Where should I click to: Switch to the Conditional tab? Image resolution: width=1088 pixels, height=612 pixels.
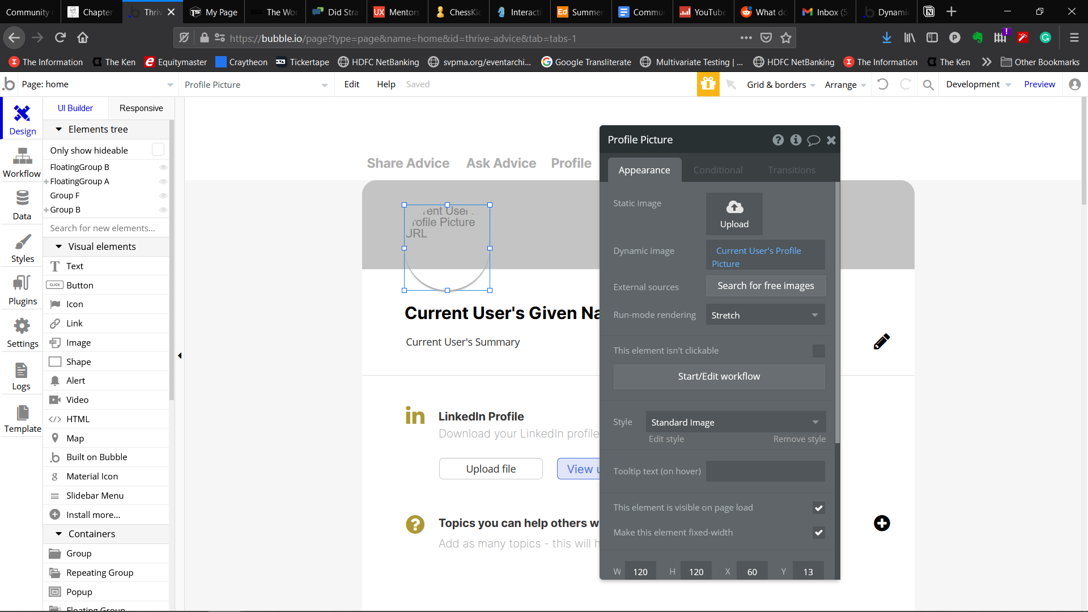(717, 170)
